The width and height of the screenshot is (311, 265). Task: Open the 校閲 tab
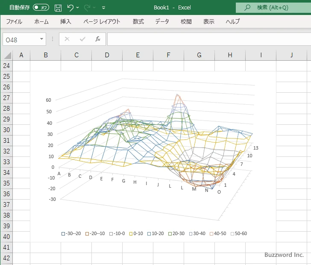[x=186, y=21]
